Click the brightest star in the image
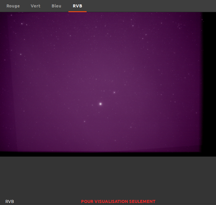 pos(100,104)
